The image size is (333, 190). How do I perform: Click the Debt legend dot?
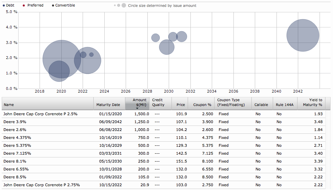click(3, 5)
